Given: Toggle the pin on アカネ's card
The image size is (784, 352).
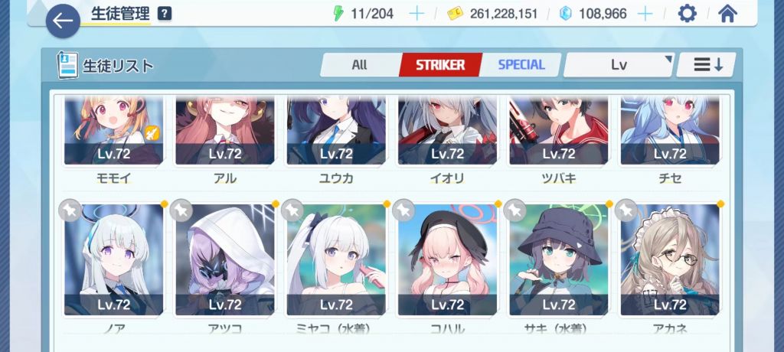Looking at the screenshot, I should [626, 210].
